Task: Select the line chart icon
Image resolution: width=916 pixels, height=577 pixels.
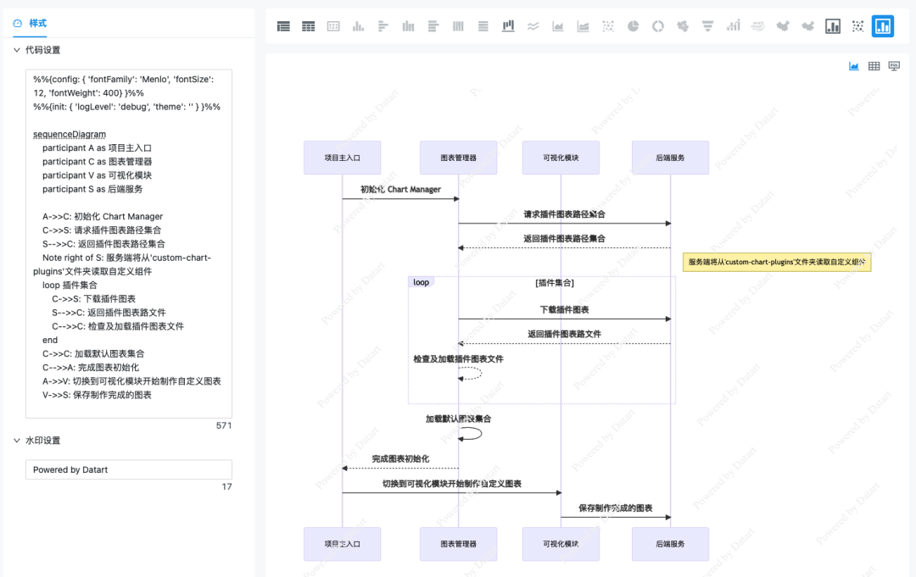Action: pos(533,26)
